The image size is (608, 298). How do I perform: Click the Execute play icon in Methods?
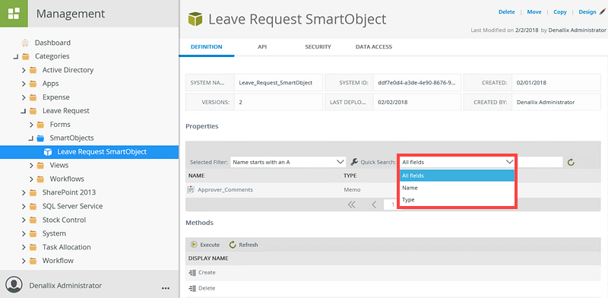point(194,245)
